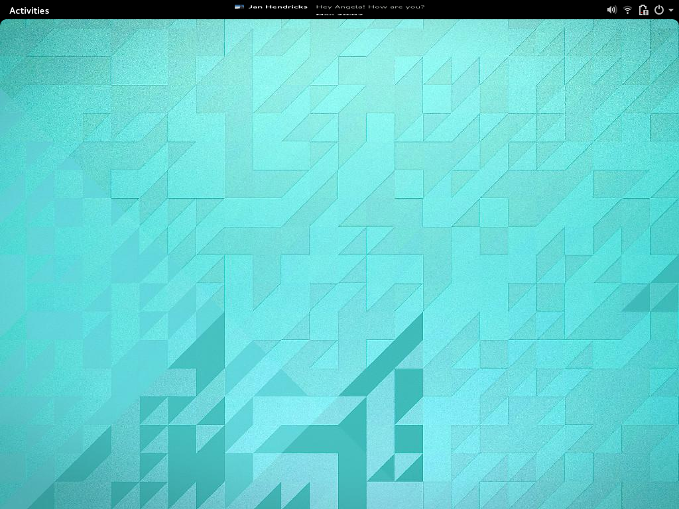Image resolution: width=679 pixels, height=509 pixels.
Task: Click the volume speaker icon
Action: [611, 10]
